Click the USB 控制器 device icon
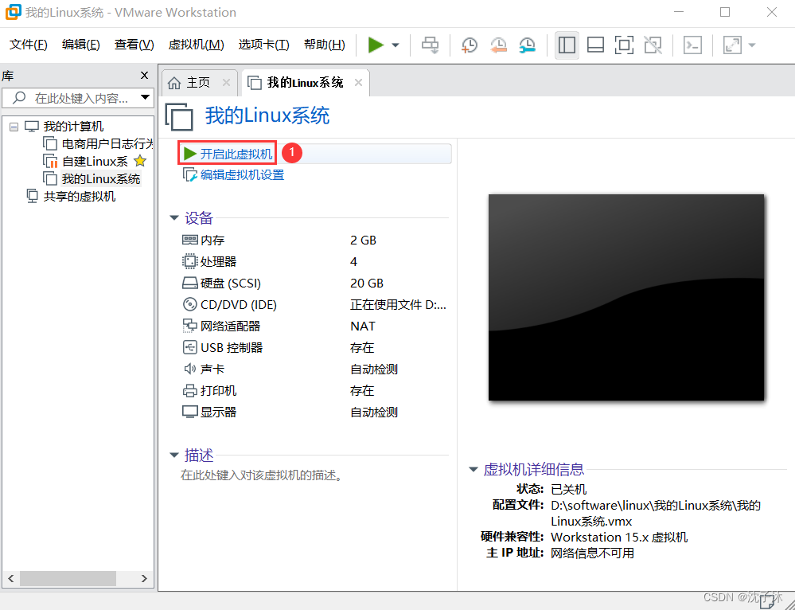 click(189, 348)
